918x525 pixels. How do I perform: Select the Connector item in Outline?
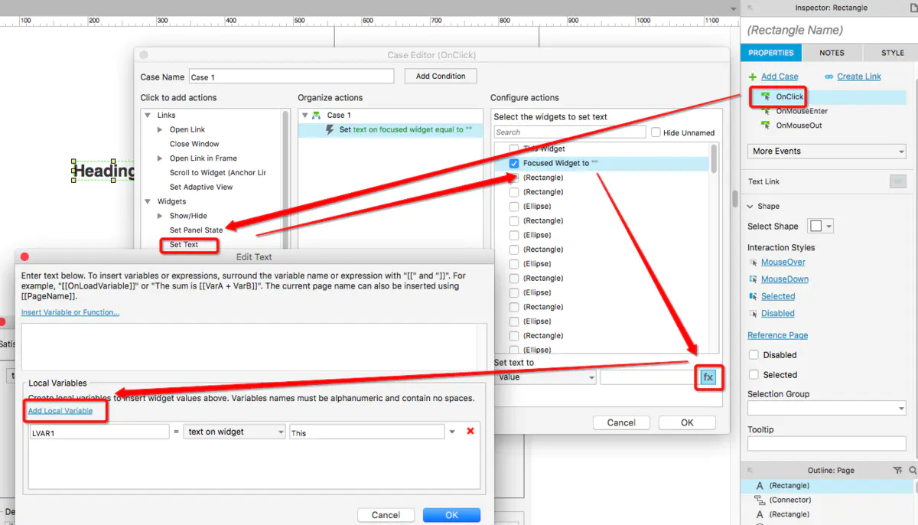[x=790, y=500]
